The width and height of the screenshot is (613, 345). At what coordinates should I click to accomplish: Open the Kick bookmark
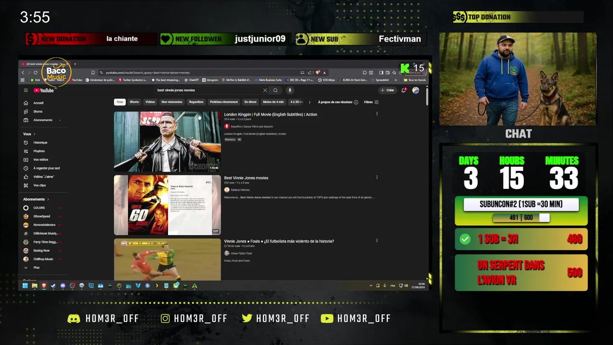(x=35, y=80)
